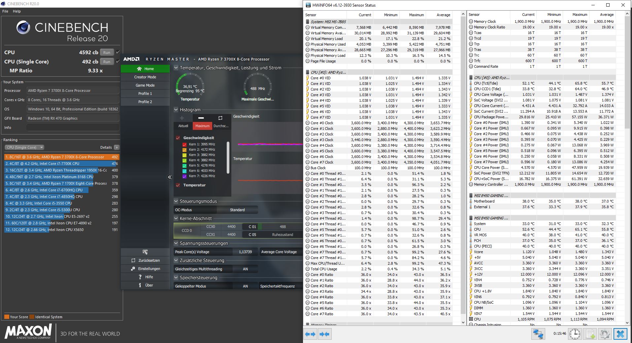Collapse the Zusätzliche Steuerung section

[x=176, y=260]
